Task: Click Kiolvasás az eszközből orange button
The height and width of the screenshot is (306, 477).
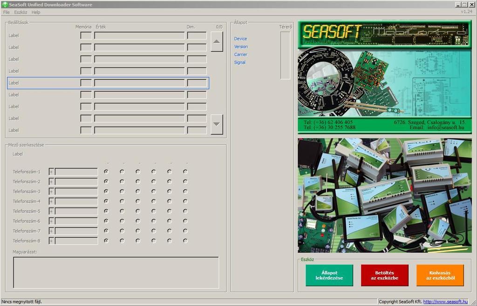Action: pyautogui.click(x=440, y=275)
